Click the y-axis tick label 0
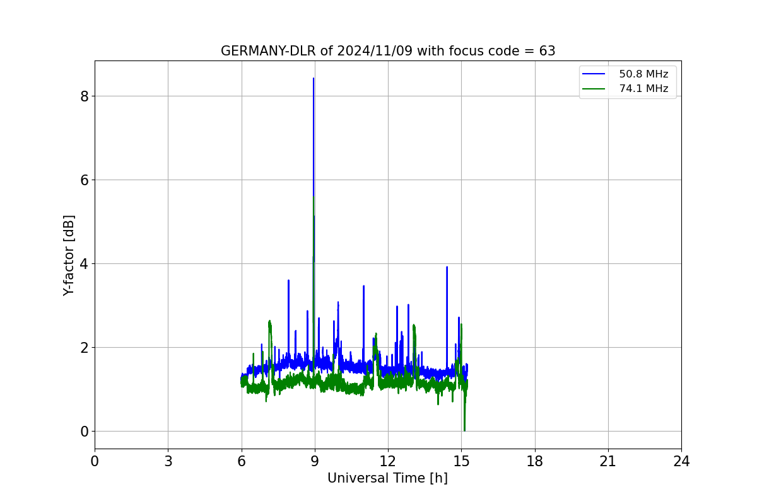Image resolution: width=757 pixels, height=504 pixels. coord(84,432)
